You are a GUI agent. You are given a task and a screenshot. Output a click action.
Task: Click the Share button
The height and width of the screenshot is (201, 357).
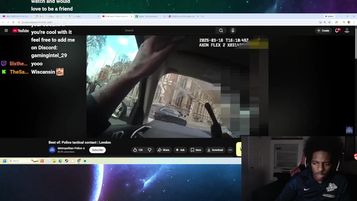pos(163,150)
